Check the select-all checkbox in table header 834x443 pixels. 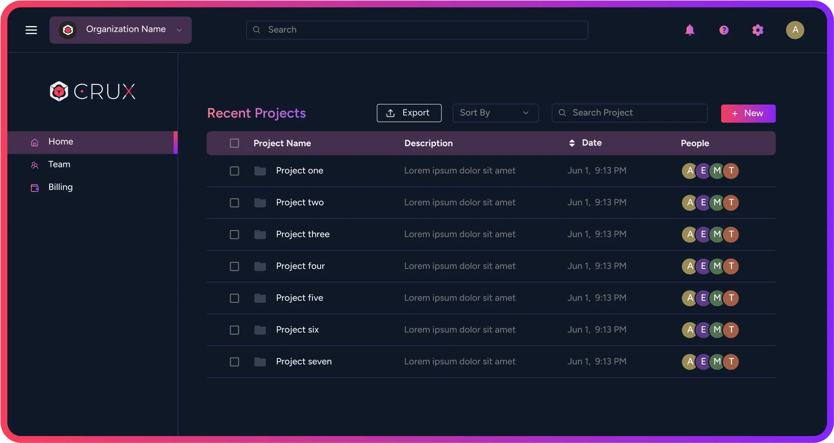pyautogui.click(x=234, y=143)
